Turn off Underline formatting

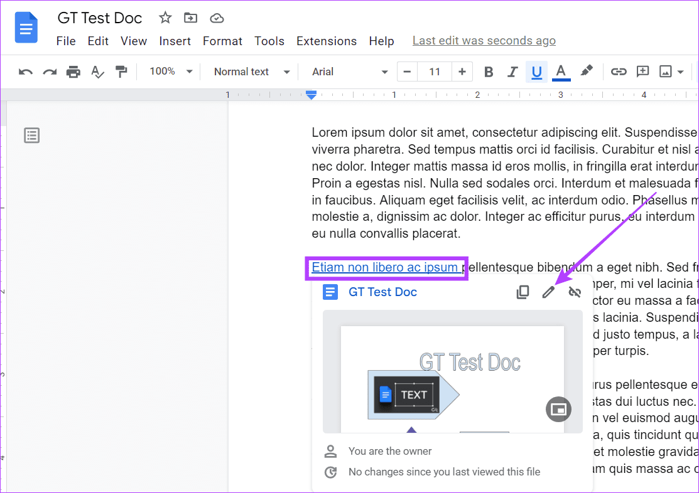(536, 72)
